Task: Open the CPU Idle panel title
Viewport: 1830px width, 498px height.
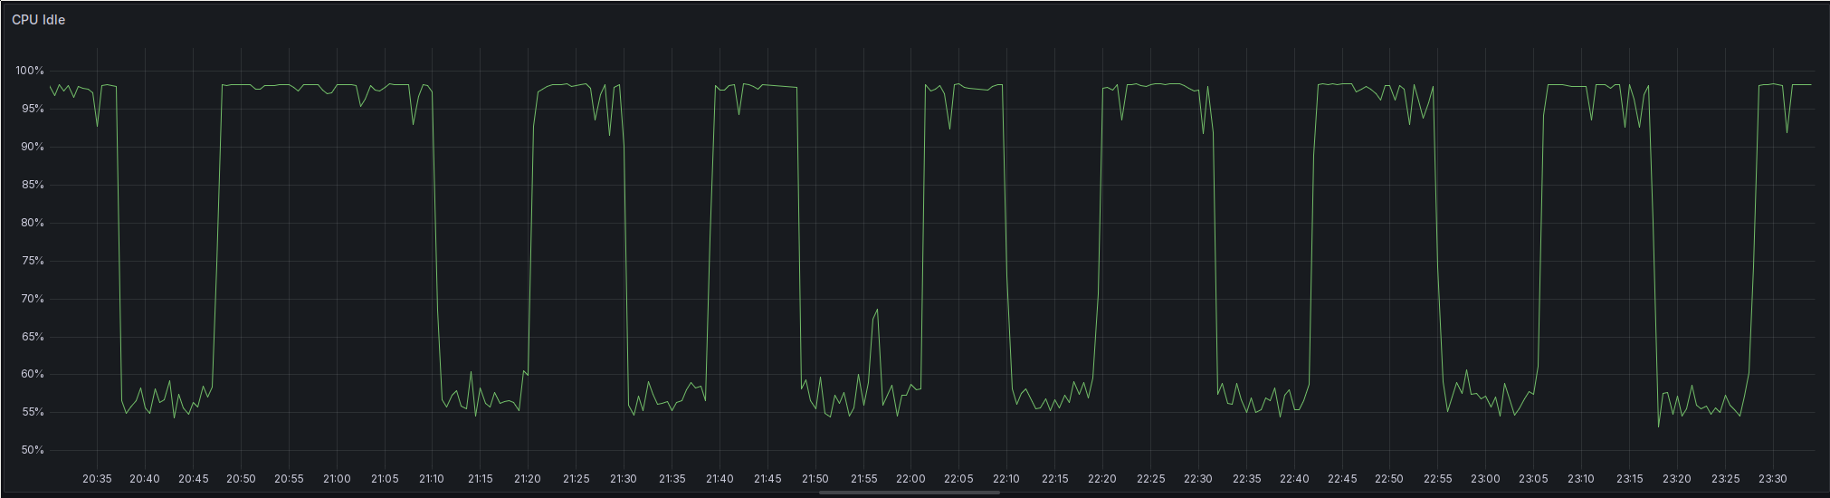Action: click(38, 20)
